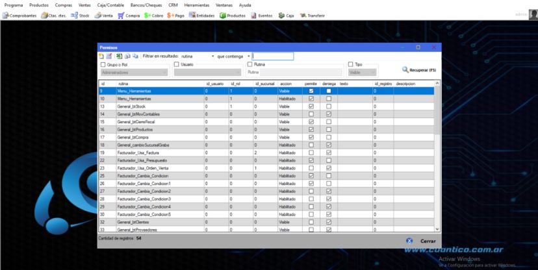The image size is (538, 270).
Task: Open the Herramientas menu
Action: pyautogui.click(x=197, y=5)
